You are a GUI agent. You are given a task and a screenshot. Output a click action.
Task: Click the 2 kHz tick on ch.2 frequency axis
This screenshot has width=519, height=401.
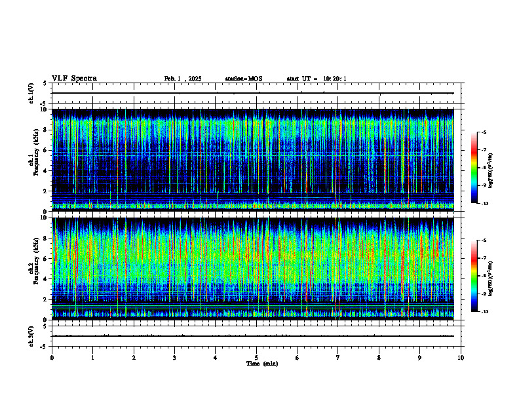pos(47,299)
